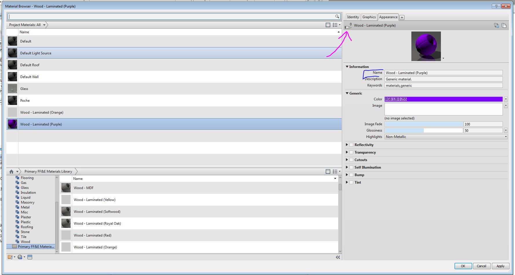Toggle the library panel view icon

pyautogui.click(x=328, y=171)
